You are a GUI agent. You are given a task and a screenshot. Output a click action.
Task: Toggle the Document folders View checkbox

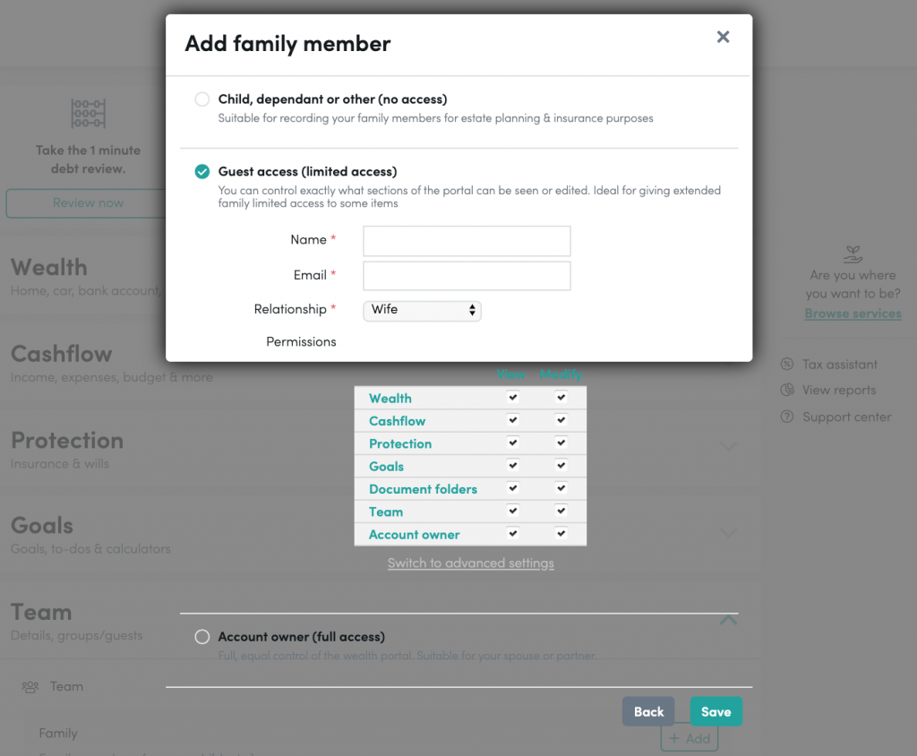pyautogui.click(x=513, y=488)
